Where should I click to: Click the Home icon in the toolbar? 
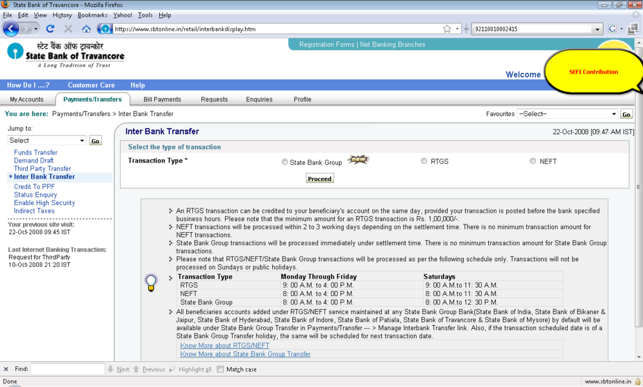coord(86,29)
